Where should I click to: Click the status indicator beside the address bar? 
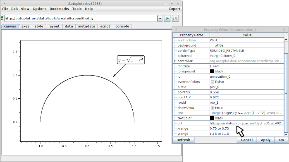tap(2, 18)
